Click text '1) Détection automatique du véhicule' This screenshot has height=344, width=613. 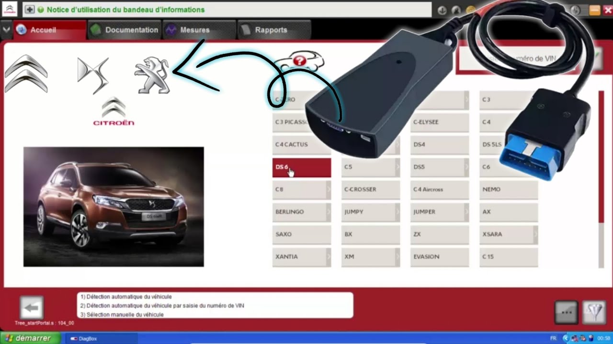[126, 297]
